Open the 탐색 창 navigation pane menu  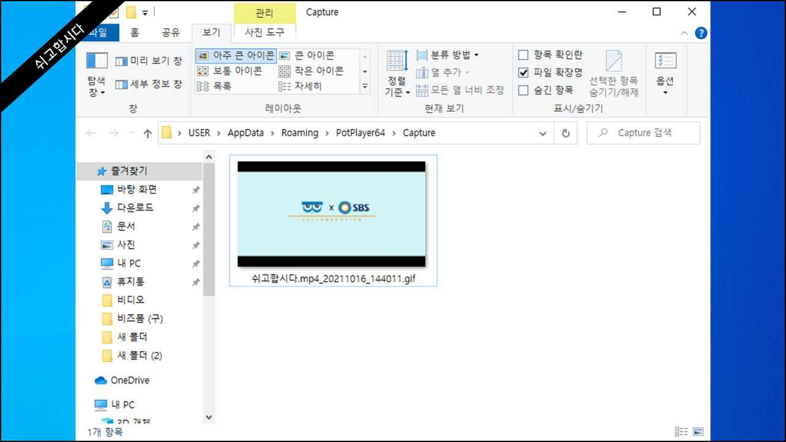click(x=97, y=75)
